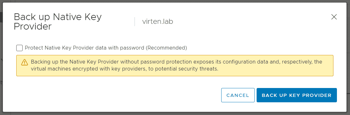350x115 pixels.
Task: Click the dark sidebar strip behind the dialog
Action: coord(1,17)
